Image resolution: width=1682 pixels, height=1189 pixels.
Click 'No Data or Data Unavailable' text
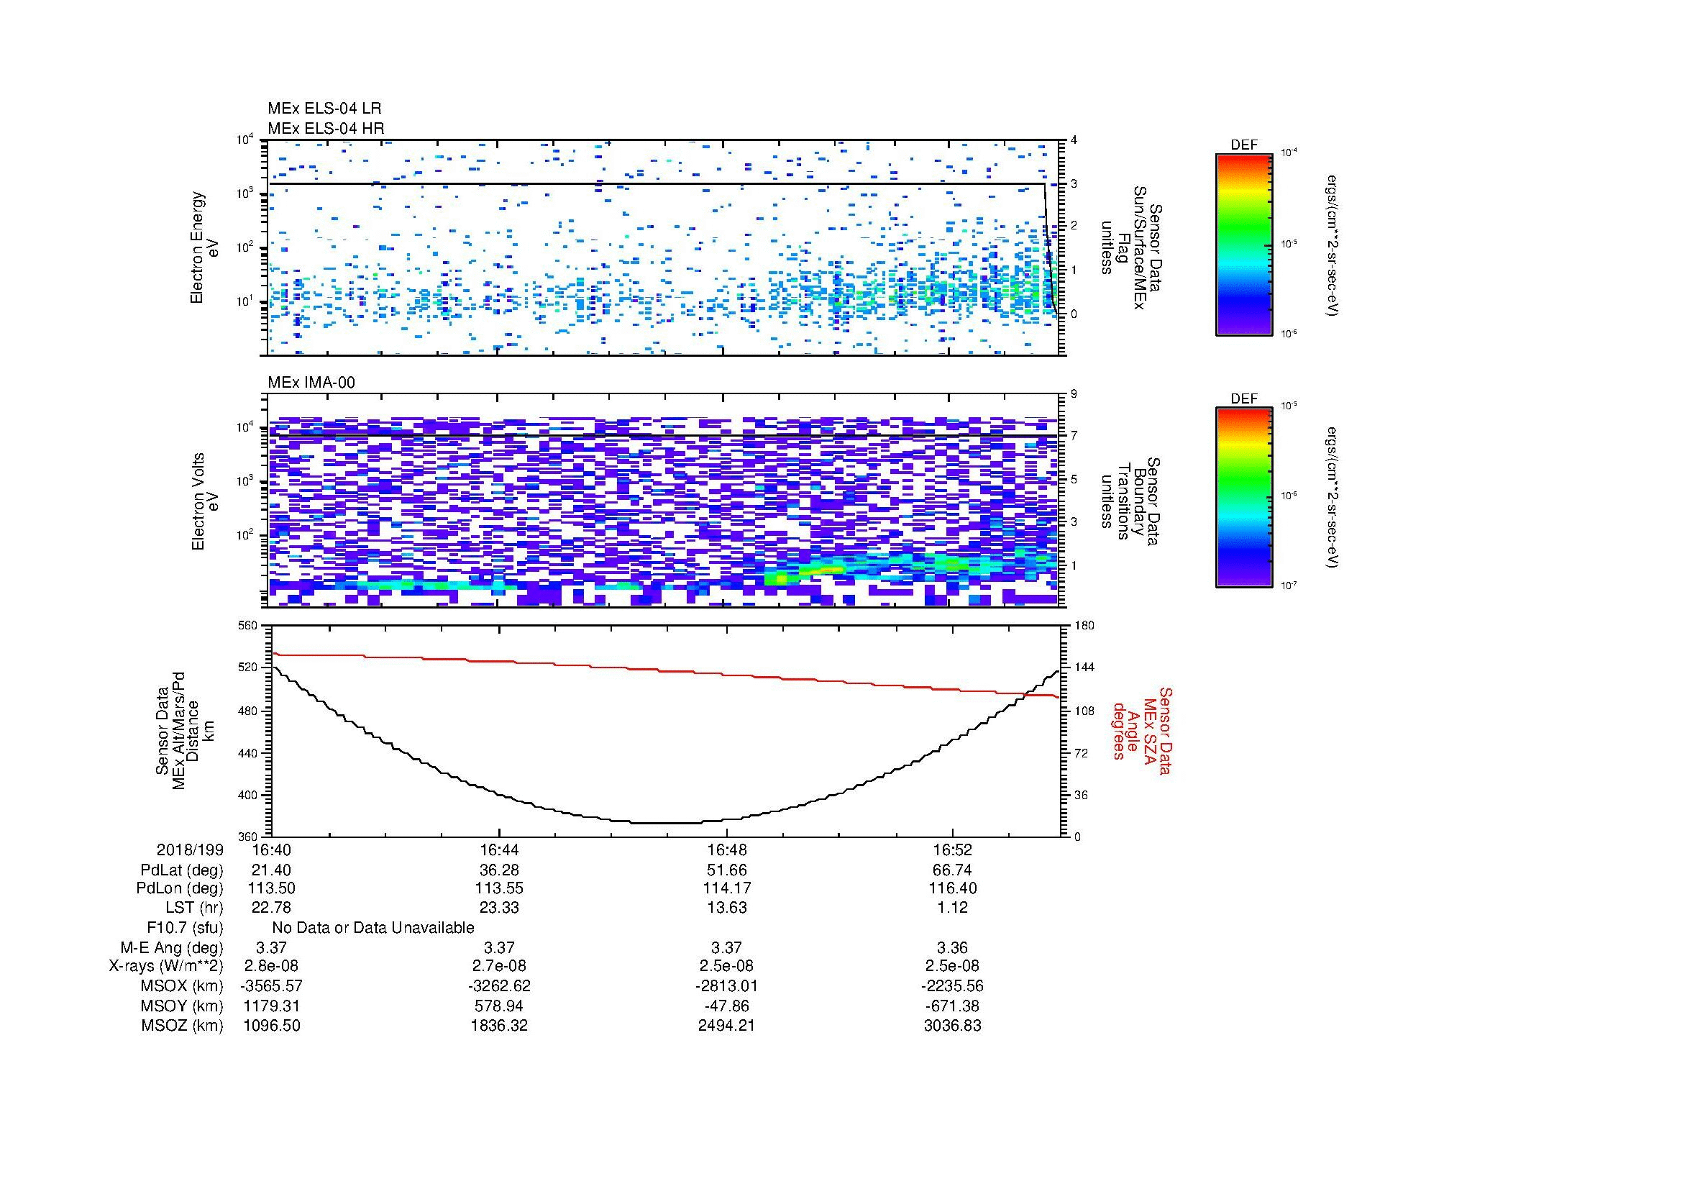click(x=373, y=928)
